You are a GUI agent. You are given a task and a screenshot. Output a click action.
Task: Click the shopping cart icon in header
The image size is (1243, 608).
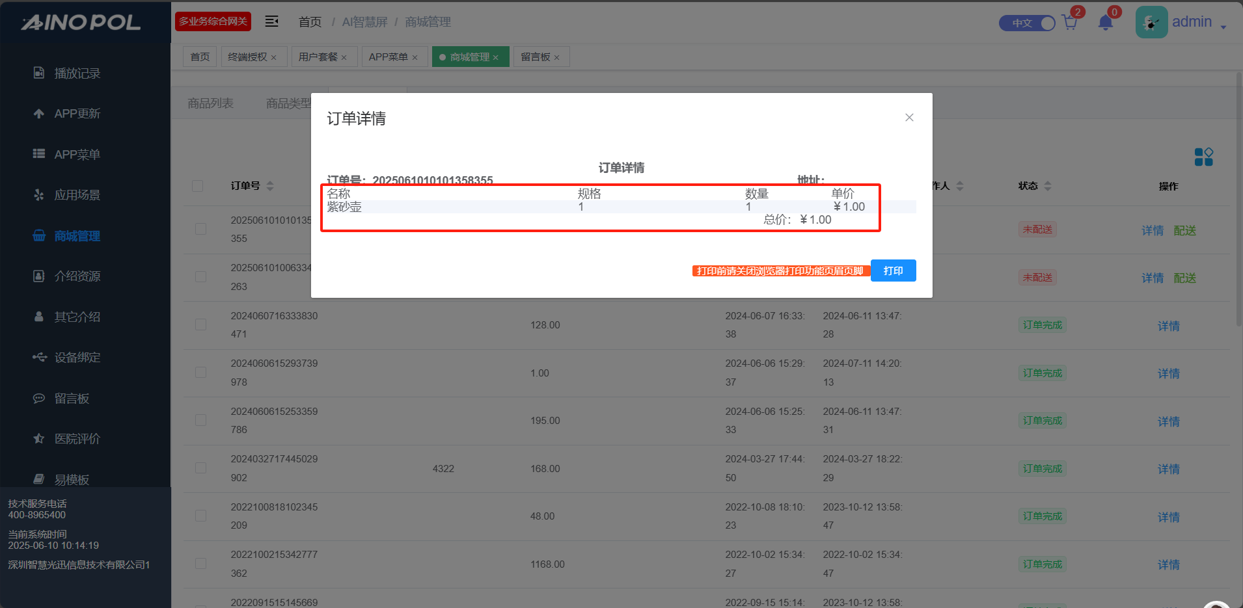click(1069, 23)
